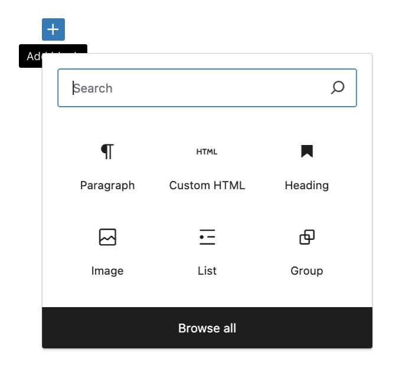
Task: Insert a Group block from quick inserter
Action: [306, 252]
